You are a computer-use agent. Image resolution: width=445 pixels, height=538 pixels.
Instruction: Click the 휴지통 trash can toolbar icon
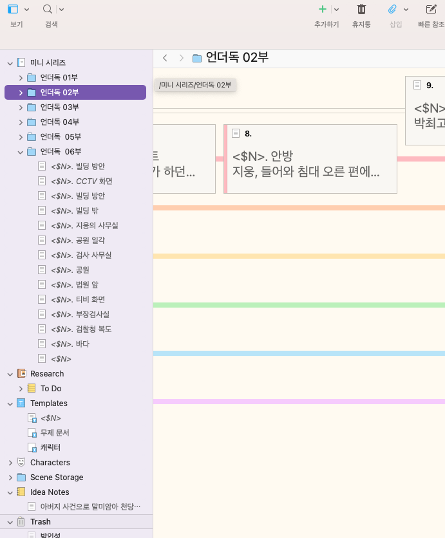click(361, 9)
